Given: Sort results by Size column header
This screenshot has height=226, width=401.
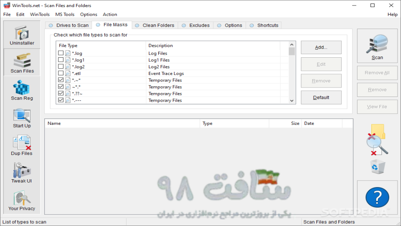Looking at the screenshot, I should point(285,123).
